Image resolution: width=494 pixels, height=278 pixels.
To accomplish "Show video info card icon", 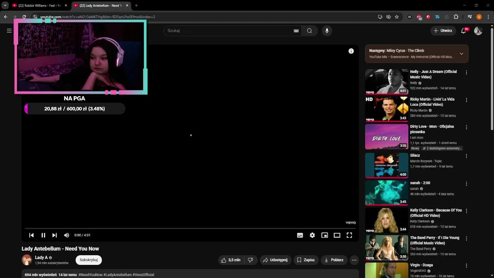I will pos(351,51).
